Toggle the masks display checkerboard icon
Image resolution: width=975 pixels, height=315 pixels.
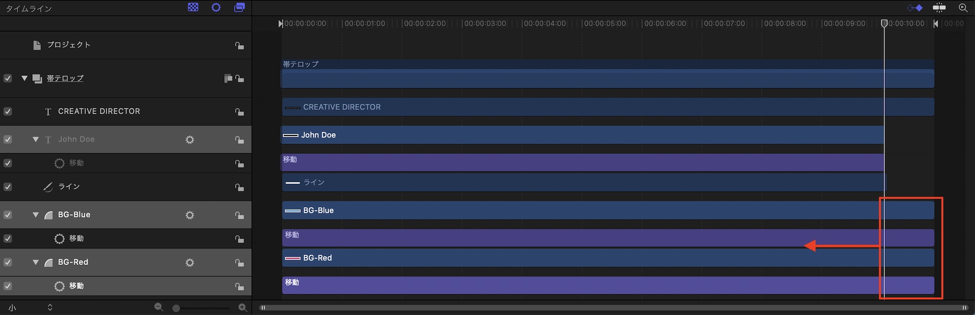click(193, 7)
